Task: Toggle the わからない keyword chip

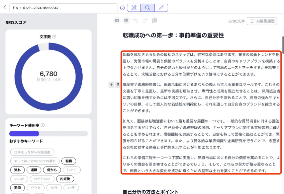Action: tap(42, 179)
